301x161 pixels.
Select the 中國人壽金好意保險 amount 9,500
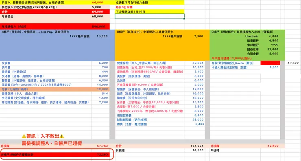pyautogui.click(x=274, y=67)
